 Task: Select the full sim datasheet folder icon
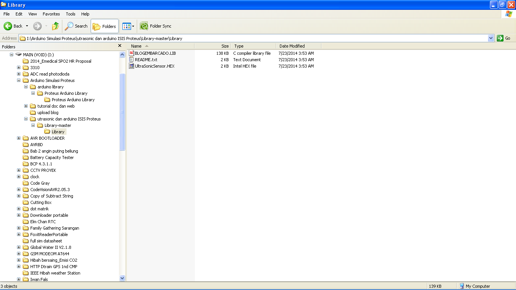pyautogui.click(x=26, y=241)
